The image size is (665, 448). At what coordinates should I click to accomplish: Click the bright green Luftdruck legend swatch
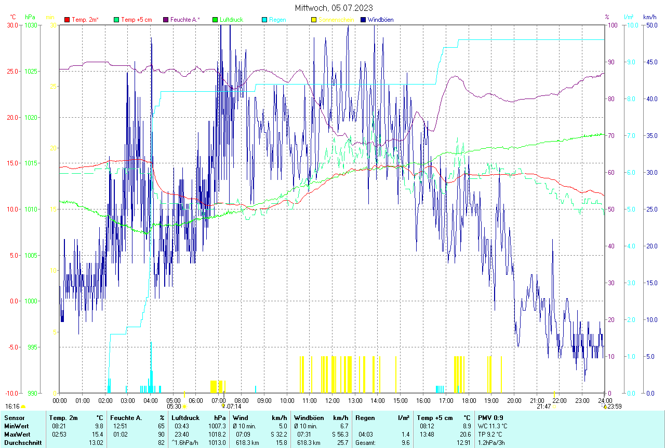click(215, 20)
